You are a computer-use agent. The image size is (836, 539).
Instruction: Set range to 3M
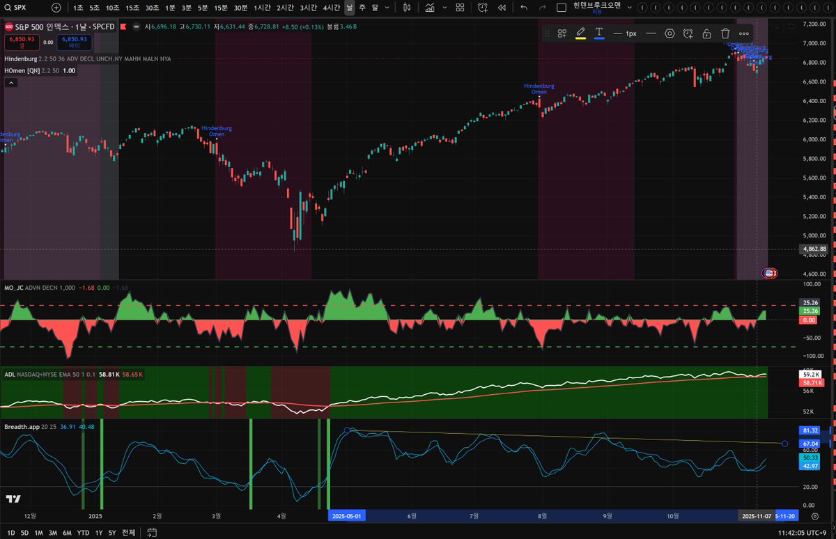(53, 533)
